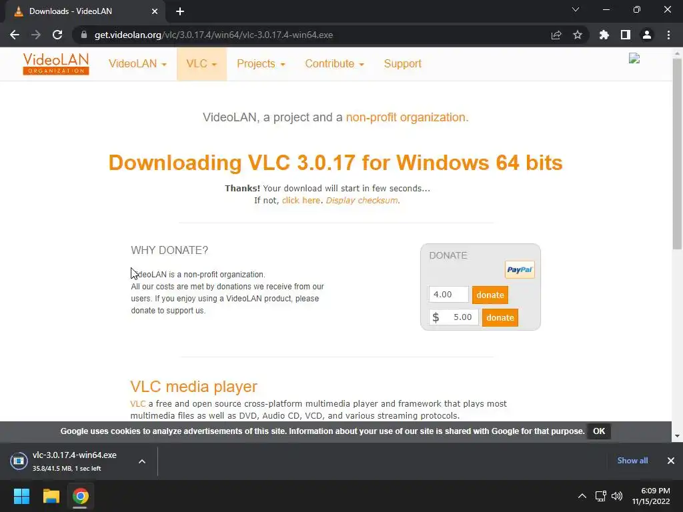Viewport: 683px width, 512px height.
Task: Click the 4.00 donation amount field
Action: coord(449,294)
